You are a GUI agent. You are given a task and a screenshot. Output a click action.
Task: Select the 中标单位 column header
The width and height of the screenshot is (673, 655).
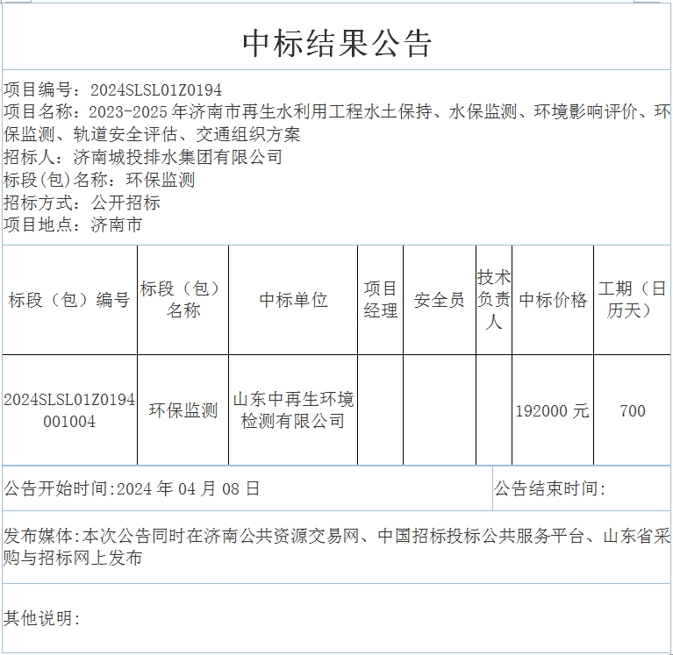click(293, 300)
